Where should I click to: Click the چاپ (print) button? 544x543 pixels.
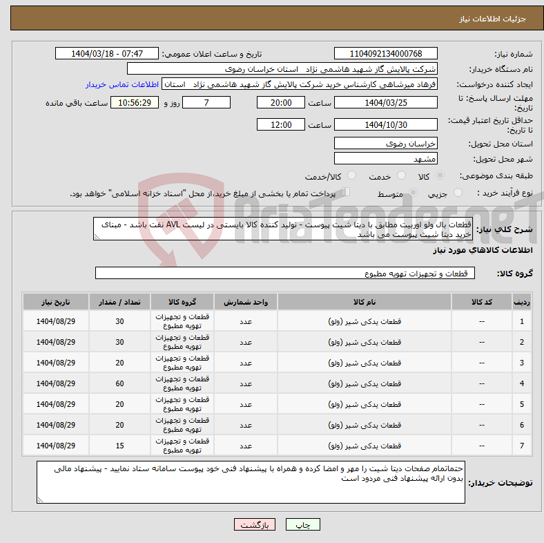click(x=302, y=524)
